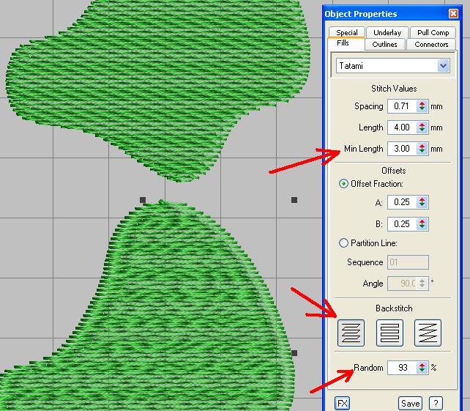Select the first backstitch style icon
470x411 pixels.
pyautogui.click(x=351, y=333)
